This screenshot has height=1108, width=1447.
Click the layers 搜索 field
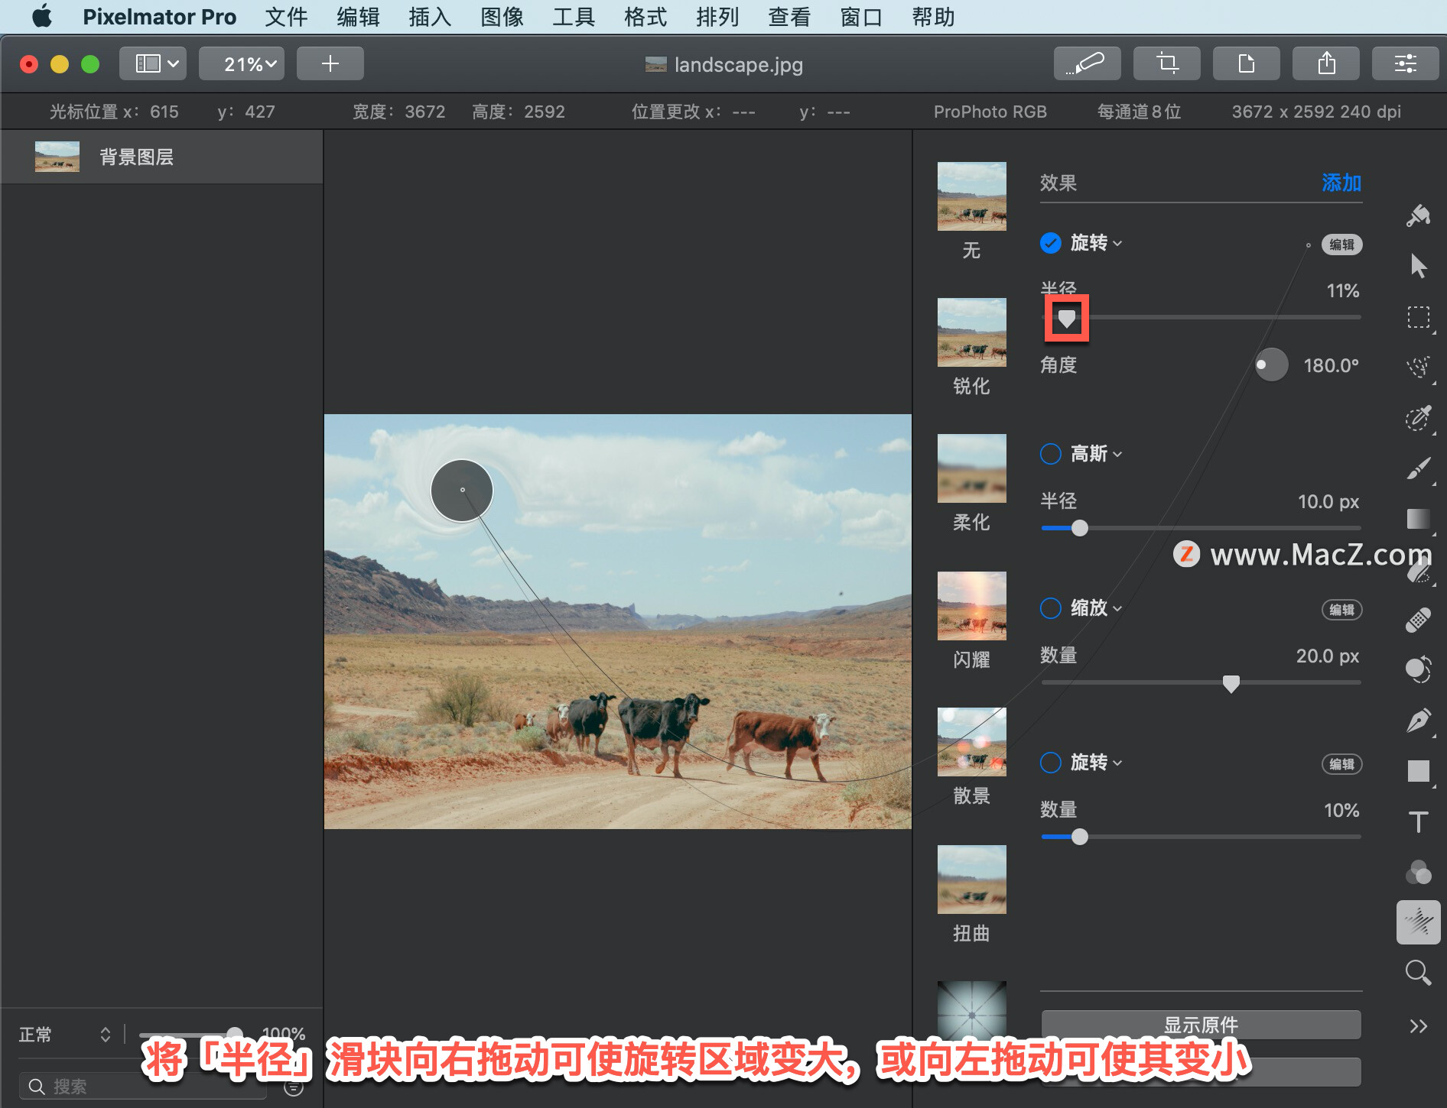pos(143,1087)
